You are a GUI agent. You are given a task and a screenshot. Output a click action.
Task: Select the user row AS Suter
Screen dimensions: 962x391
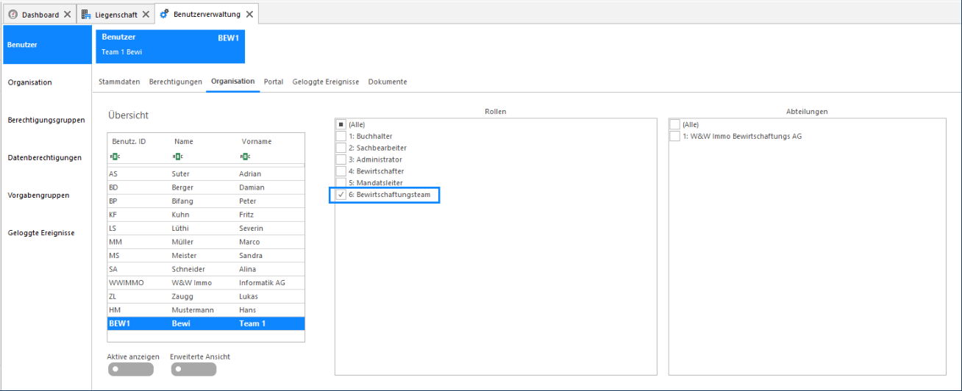[206, 174]
